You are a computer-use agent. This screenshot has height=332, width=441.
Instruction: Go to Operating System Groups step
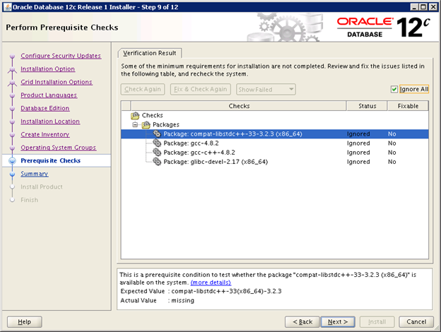[x=59, y=148]
